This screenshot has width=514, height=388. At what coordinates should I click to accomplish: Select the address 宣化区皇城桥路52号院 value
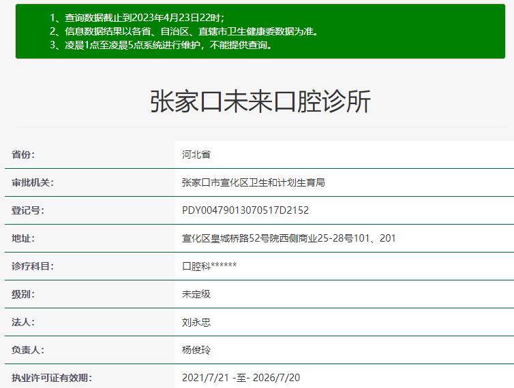289,238
